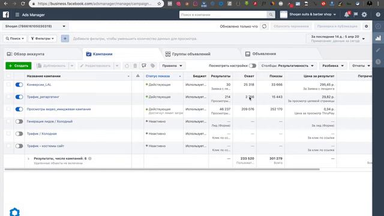Click the search magnifier button in top bar
This screenshot has height=216, width=384.
(x=271, y=14)
